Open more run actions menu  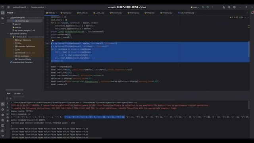pyautogui.click(x=212, y=7)
